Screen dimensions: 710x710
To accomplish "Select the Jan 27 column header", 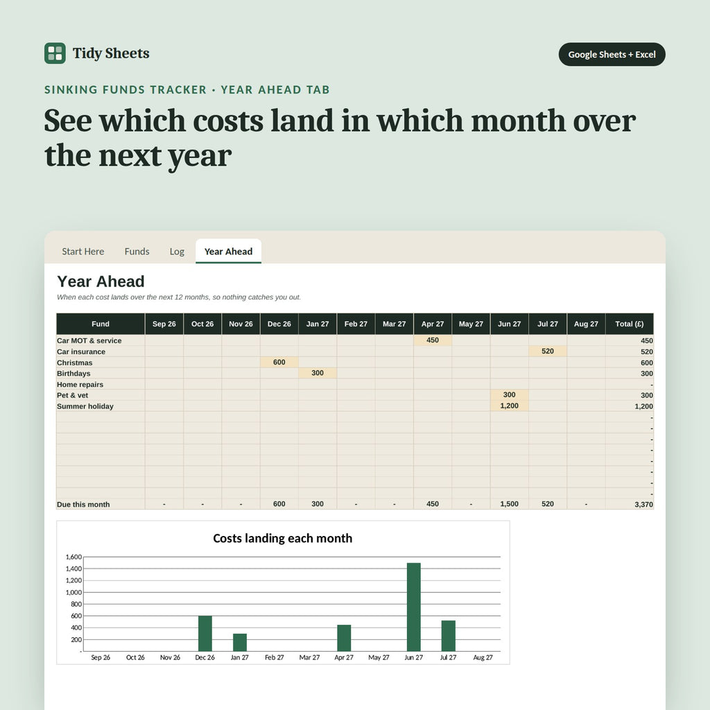I will (x=318, y=324).
